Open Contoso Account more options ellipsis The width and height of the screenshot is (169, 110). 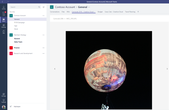click(x=43, y=15)
